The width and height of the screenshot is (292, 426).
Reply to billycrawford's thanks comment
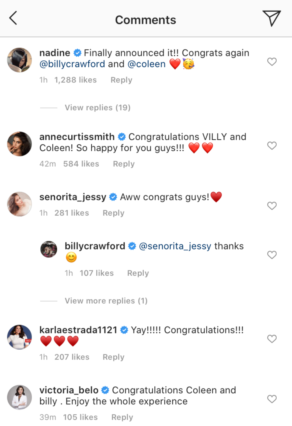(138, 273)
